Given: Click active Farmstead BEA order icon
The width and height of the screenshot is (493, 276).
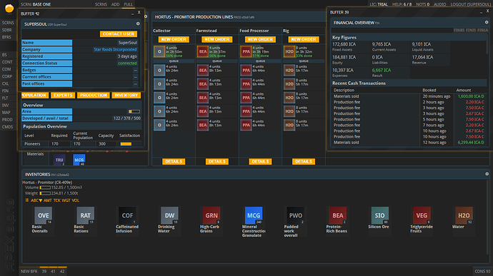Looking at the screenshot, I should (203, 51).
